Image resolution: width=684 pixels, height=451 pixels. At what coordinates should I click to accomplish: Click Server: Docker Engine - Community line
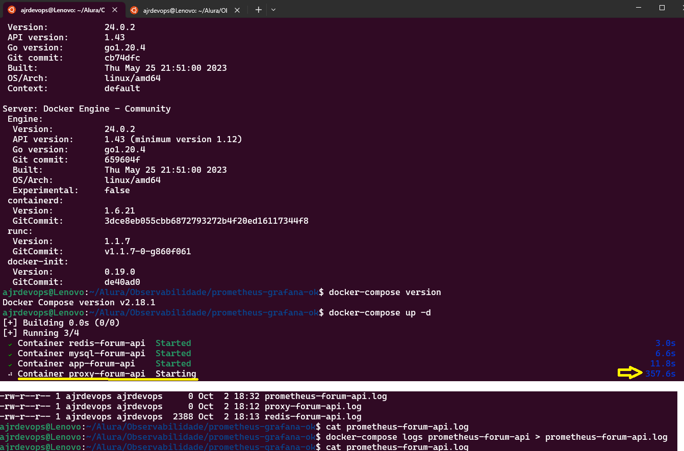pyautogui.click(x=87, y=109)
